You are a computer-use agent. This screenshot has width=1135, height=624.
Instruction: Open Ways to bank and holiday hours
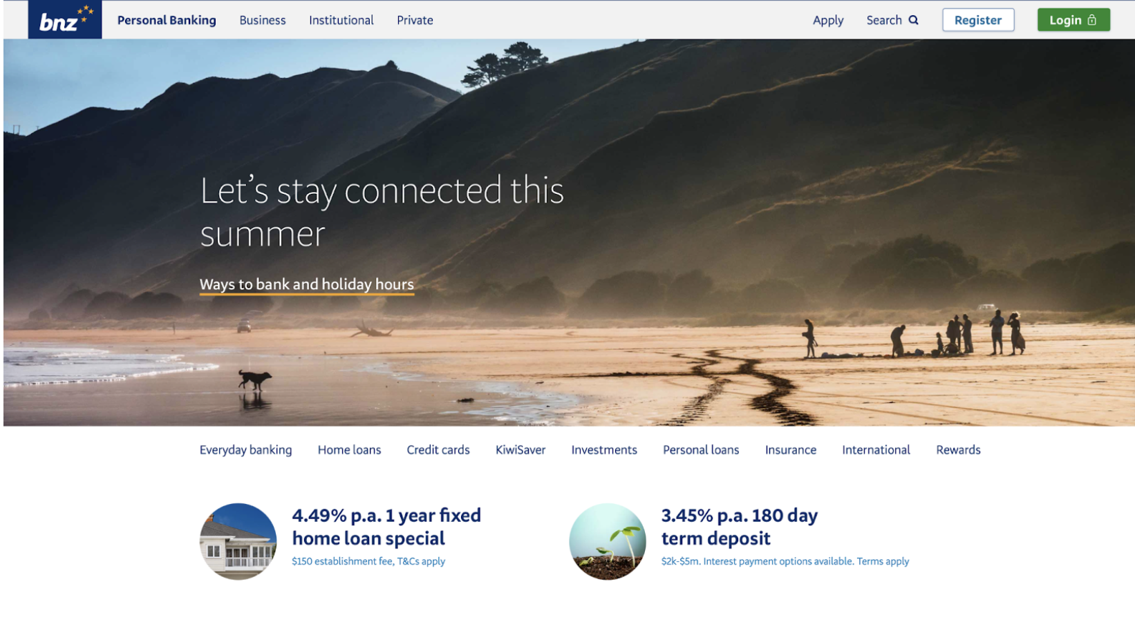tap(307, 284)
